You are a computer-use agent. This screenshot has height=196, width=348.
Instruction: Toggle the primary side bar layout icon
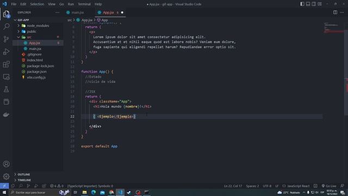(302, 4)
